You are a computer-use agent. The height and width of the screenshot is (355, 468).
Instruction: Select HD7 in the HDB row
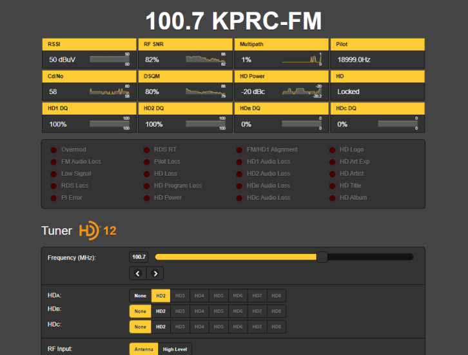tap(257, 311)
